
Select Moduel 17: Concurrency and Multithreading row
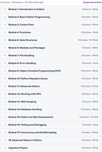51,133
